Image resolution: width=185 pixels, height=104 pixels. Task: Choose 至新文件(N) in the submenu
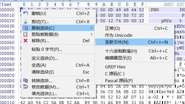(135, 42)
